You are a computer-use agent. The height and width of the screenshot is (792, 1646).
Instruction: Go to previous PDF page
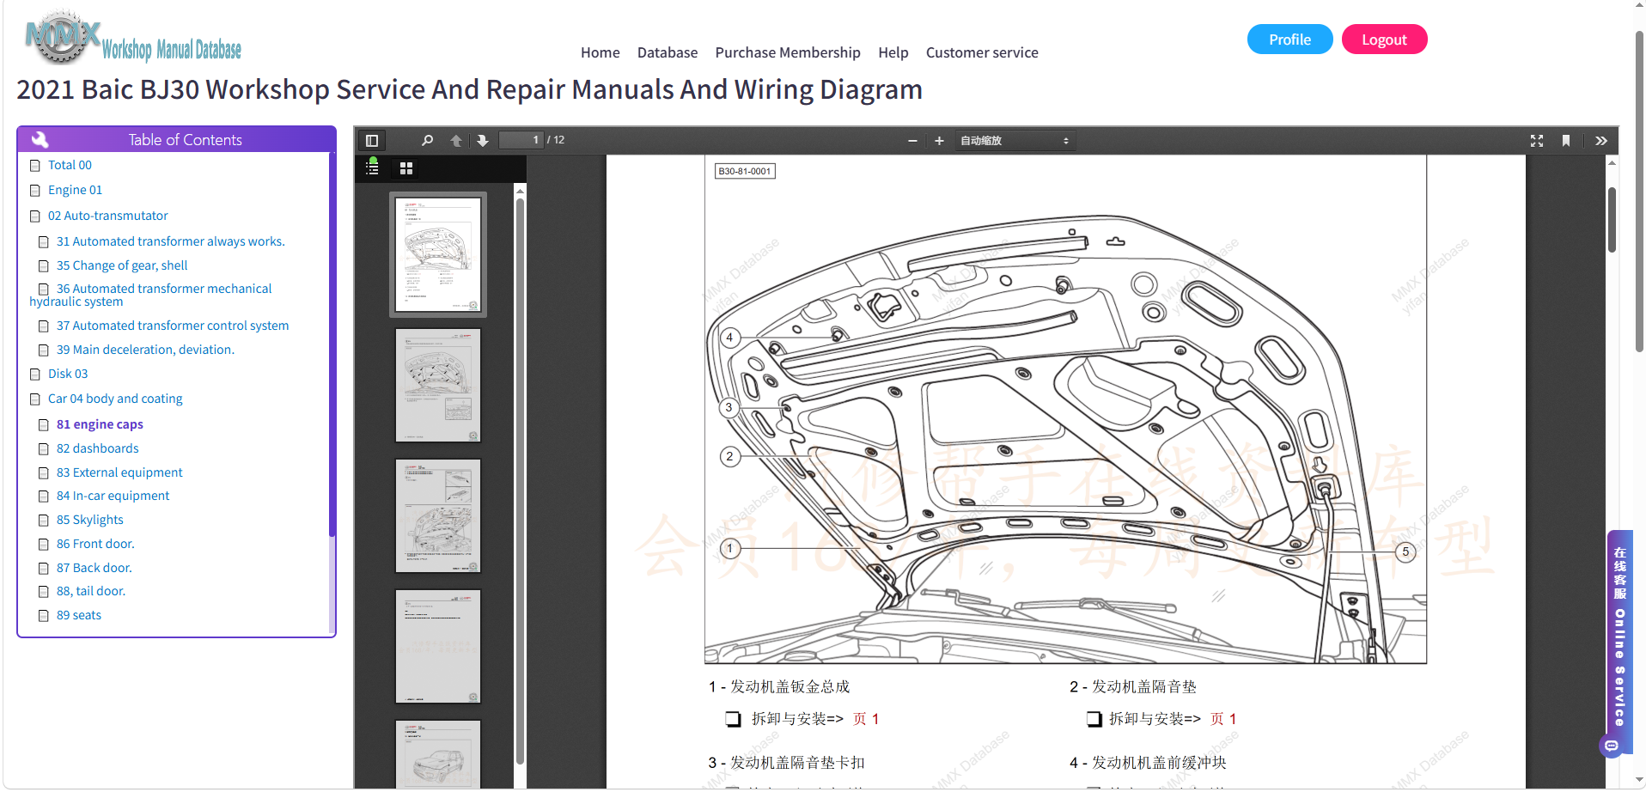pos(456,141)
